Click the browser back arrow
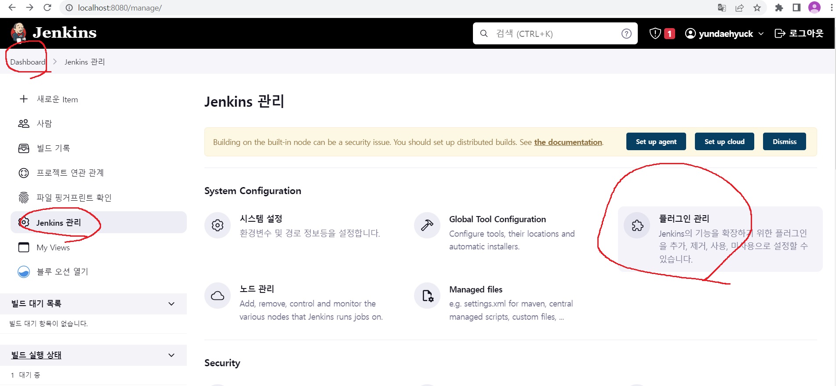 coord(12,7)
